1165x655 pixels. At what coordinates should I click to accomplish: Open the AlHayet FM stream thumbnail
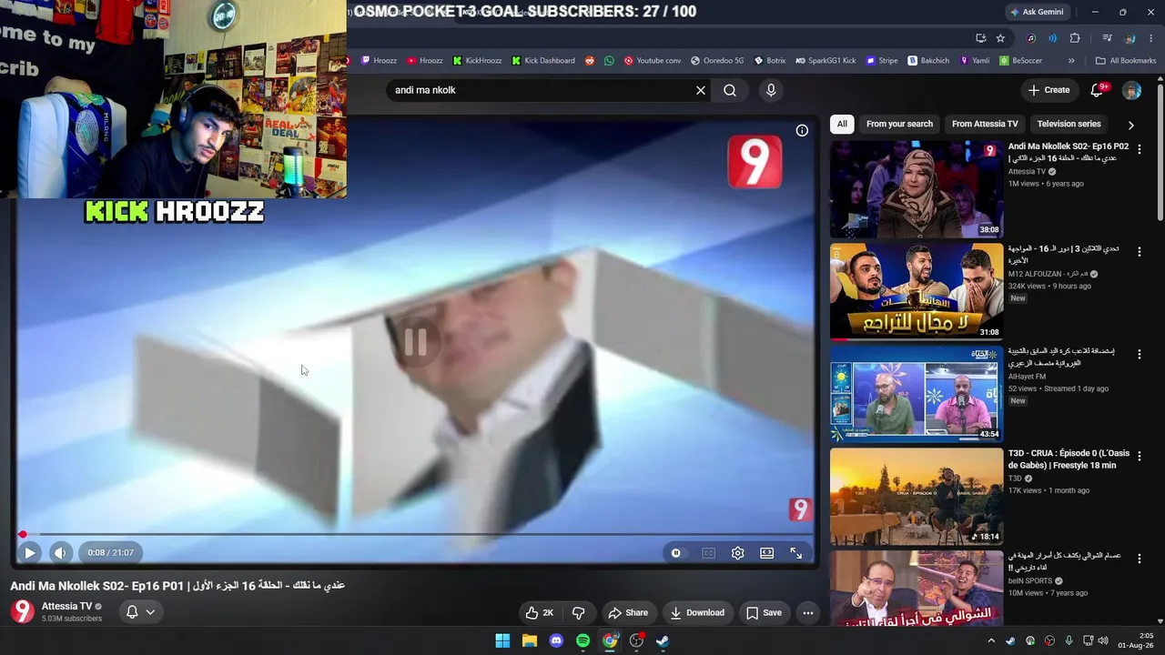tap(917, 394)
